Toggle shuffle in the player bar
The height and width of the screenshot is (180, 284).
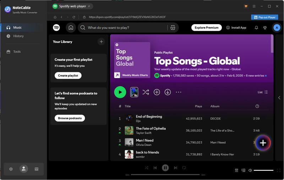click(146, 168)
